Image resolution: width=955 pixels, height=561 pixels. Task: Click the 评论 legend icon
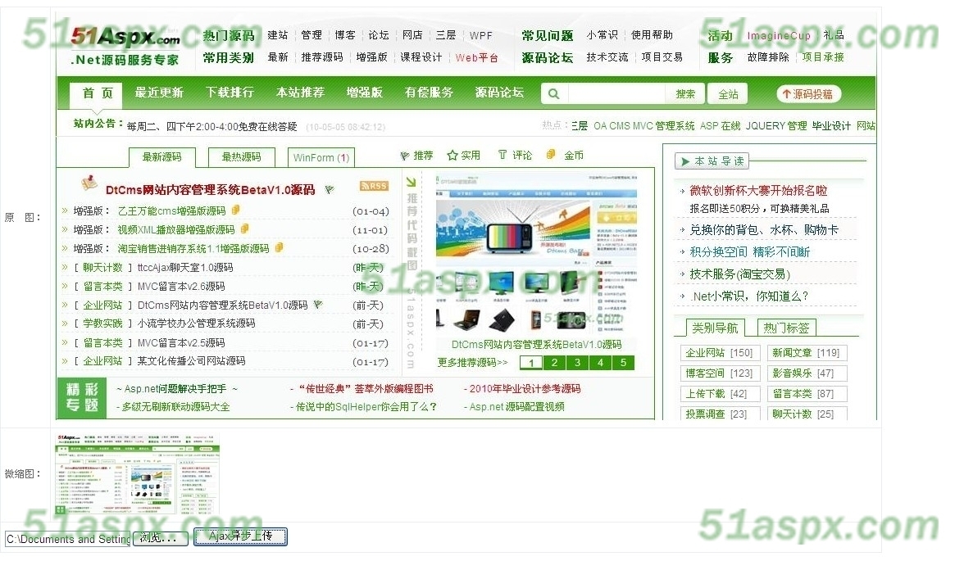click(x=503, y=155)
